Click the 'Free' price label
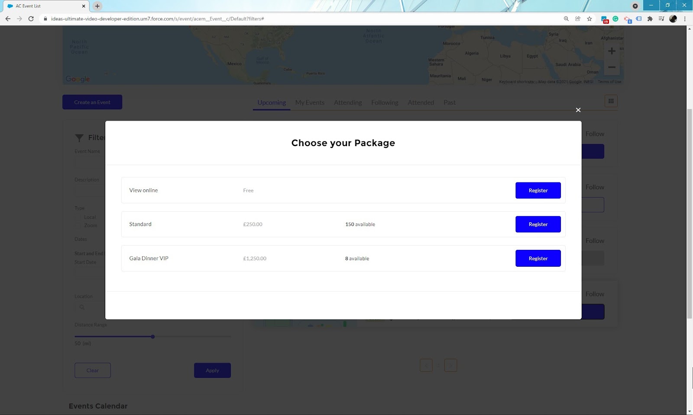Image resolution: width=693 pixels, height=415 pixels. (x=248, y=190)
